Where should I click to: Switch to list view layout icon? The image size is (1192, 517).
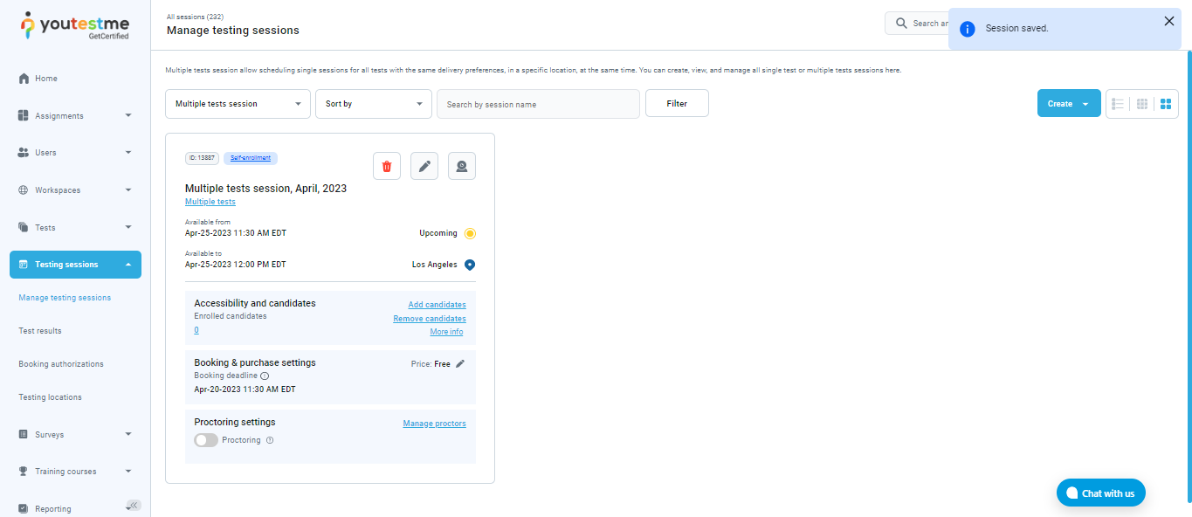point(1118,104)
